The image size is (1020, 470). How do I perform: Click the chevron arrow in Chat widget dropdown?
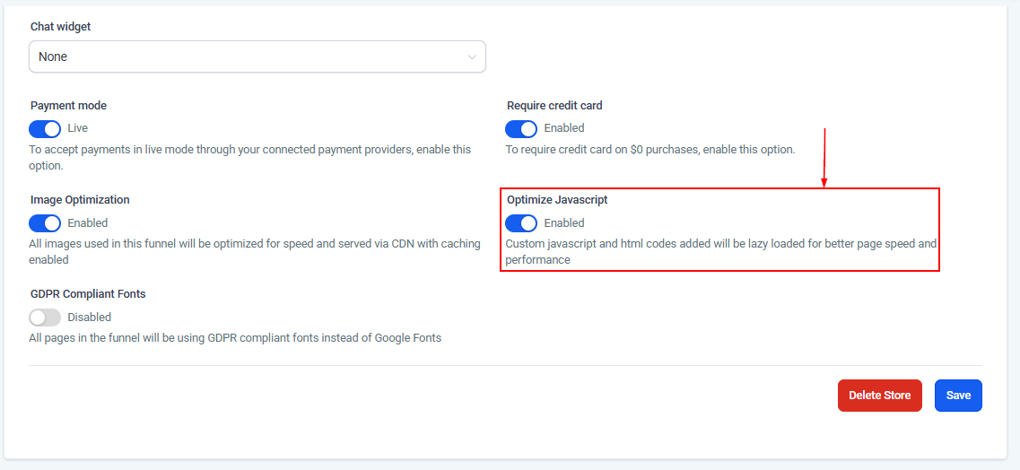(x=472, y=57)
